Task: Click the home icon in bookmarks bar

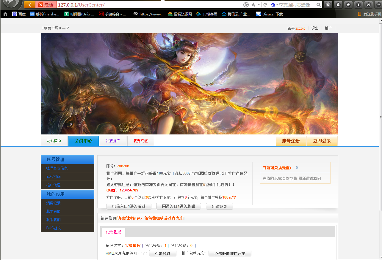Action: click(5, 14)
